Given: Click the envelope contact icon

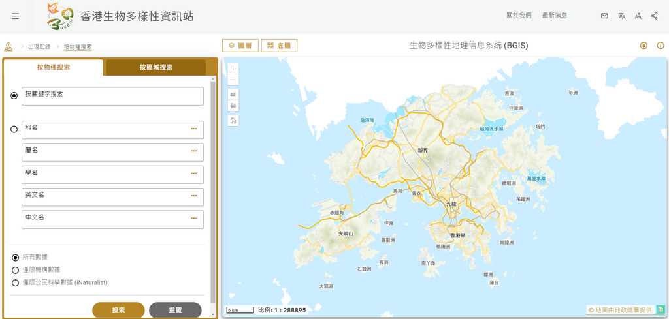Looking at the screenshot, I should pos(604,16).
